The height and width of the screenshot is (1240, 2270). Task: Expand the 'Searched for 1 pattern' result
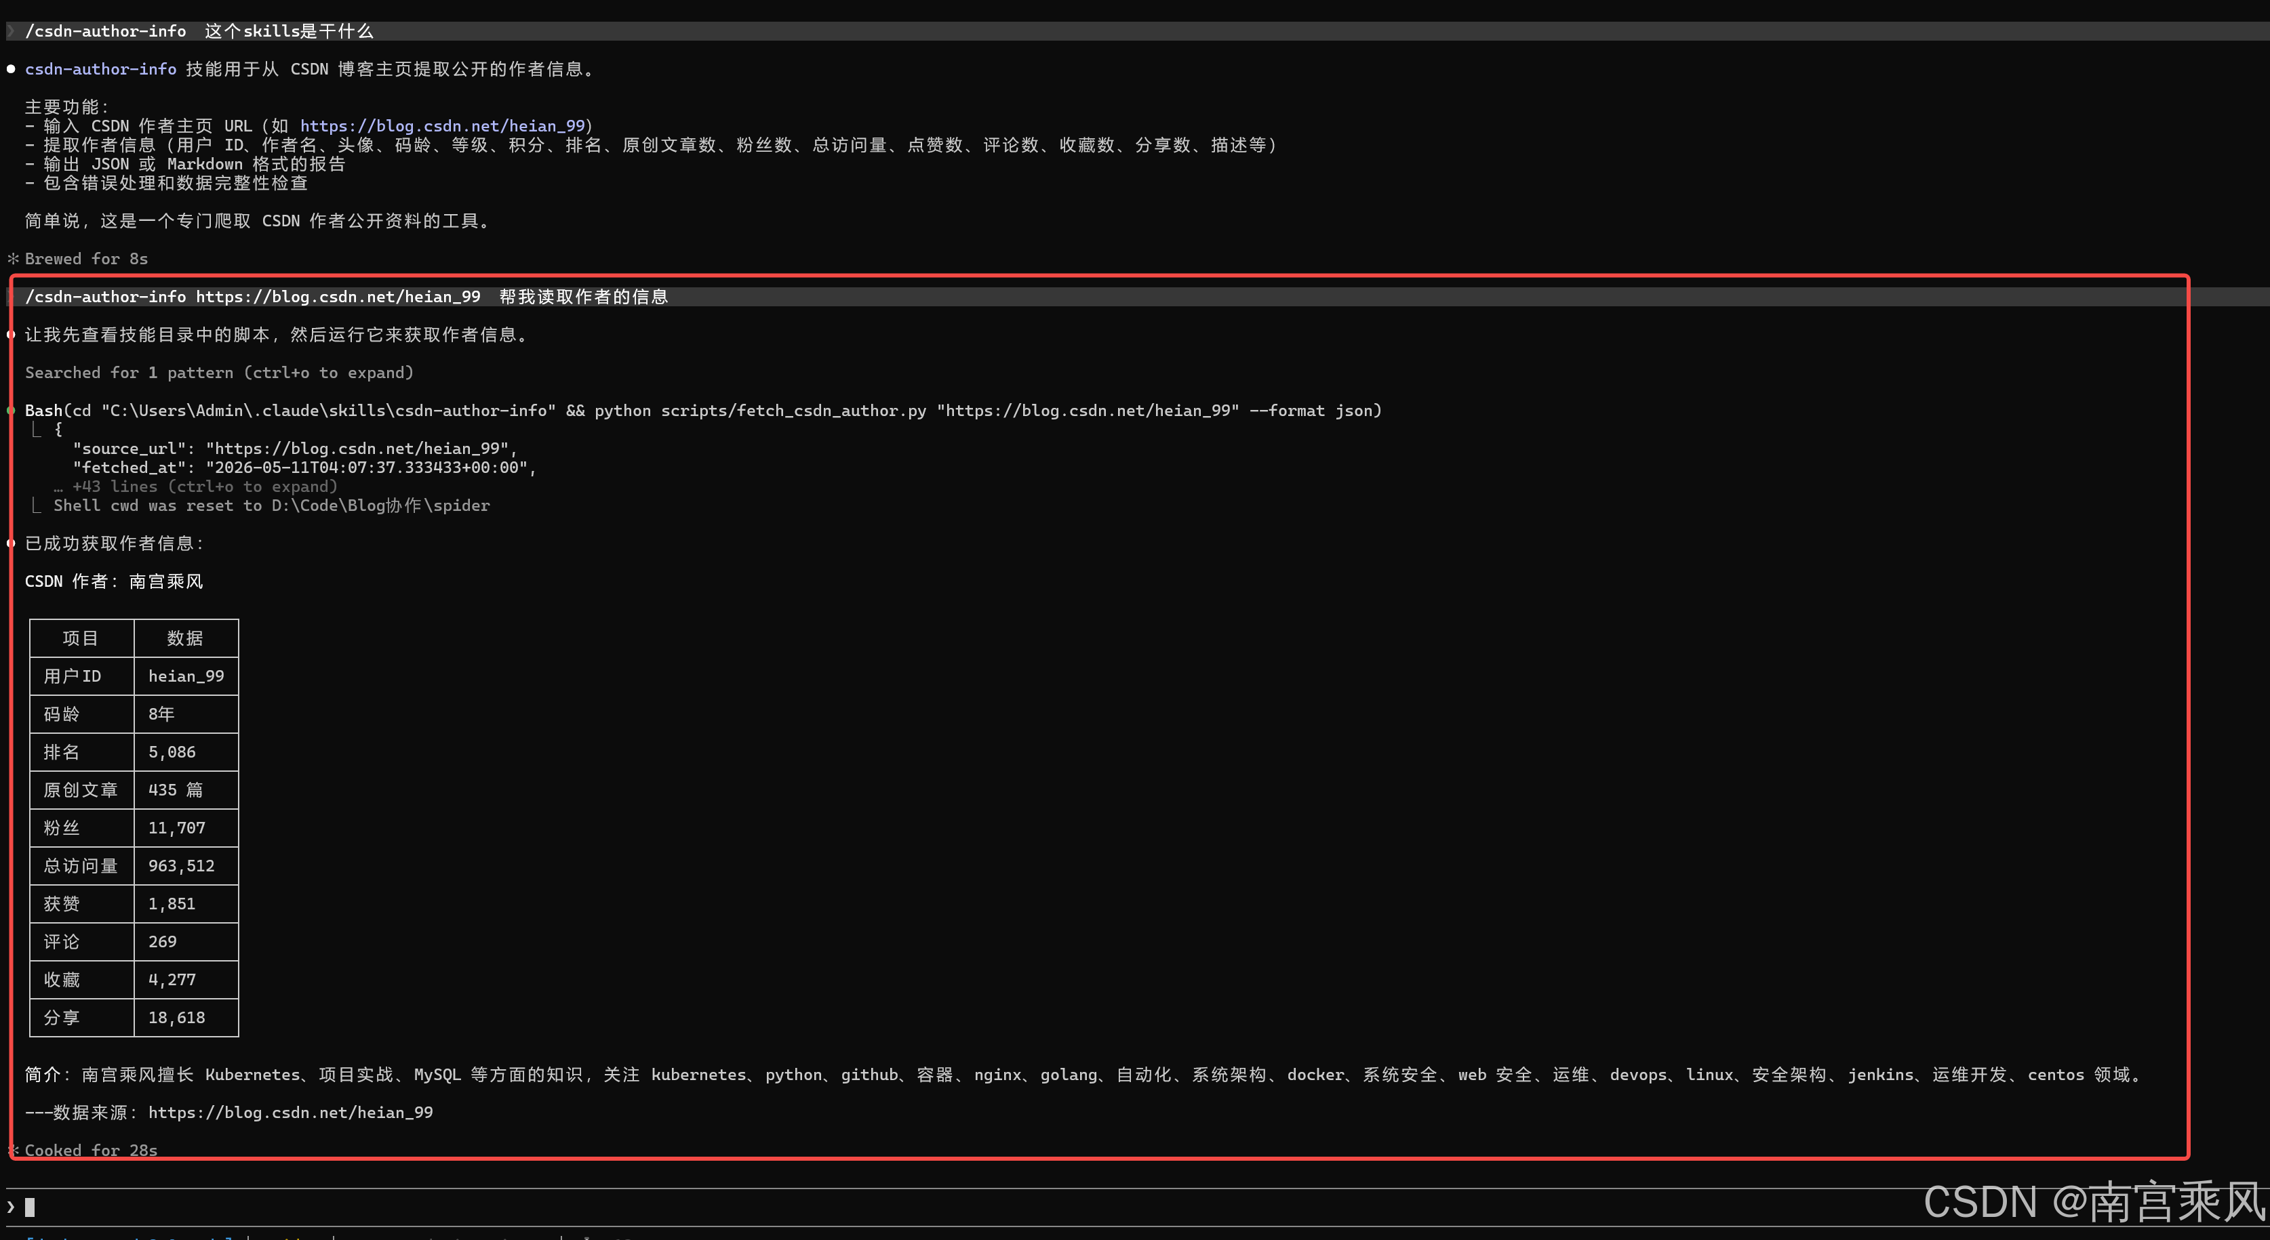[x=220, y=373]
